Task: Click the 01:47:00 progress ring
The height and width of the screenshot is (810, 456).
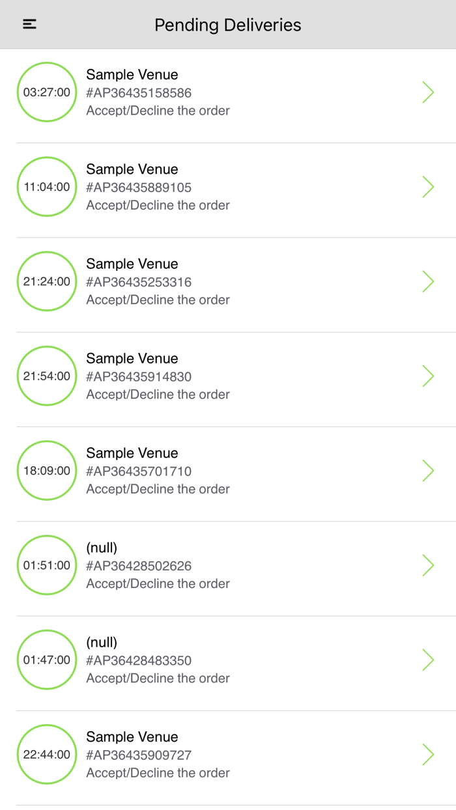Action: pos(46,659)
